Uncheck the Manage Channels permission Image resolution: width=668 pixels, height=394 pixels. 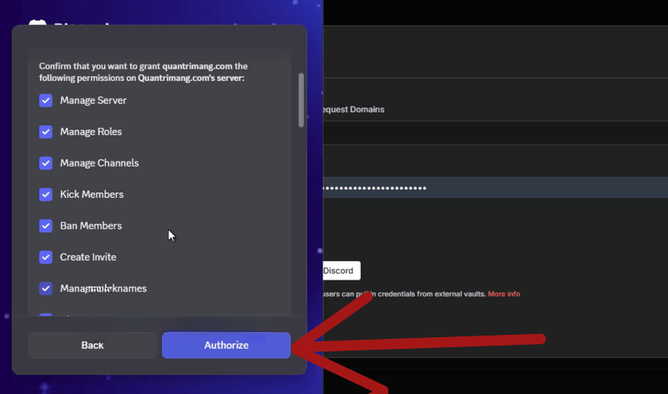tap(46, 163)
